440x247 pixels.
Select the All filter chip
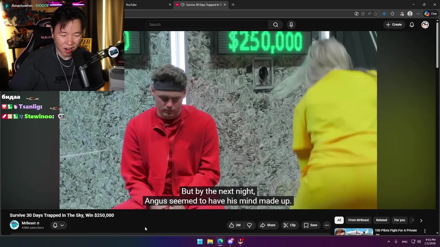click(339, 220)
